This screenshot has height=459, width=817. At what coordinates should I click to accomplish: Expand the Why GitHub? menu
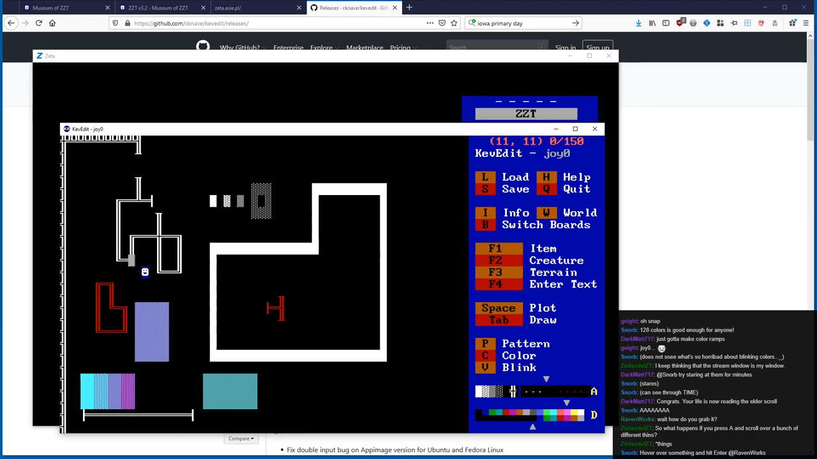(x=242, y=48)
